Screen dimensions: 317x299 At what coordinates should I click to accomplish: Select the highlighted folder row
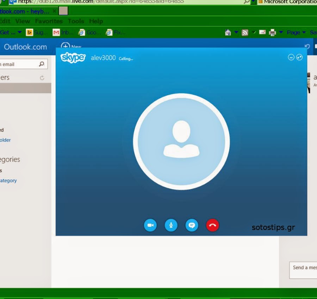click(x=25, y=88)
